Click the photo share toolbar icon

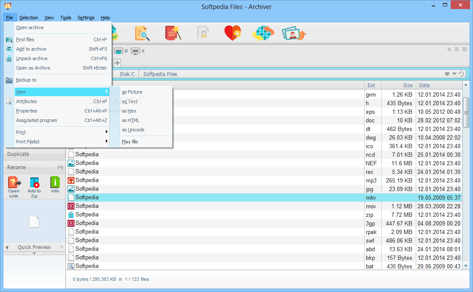[x=294, y=33]
